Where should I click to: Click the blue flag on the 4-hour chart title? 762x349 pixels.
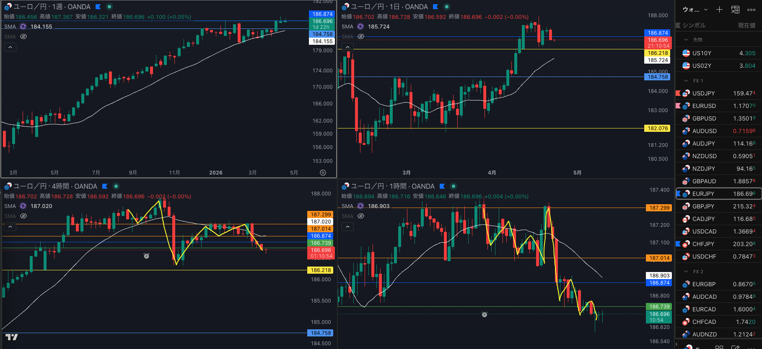click(105, 186)
